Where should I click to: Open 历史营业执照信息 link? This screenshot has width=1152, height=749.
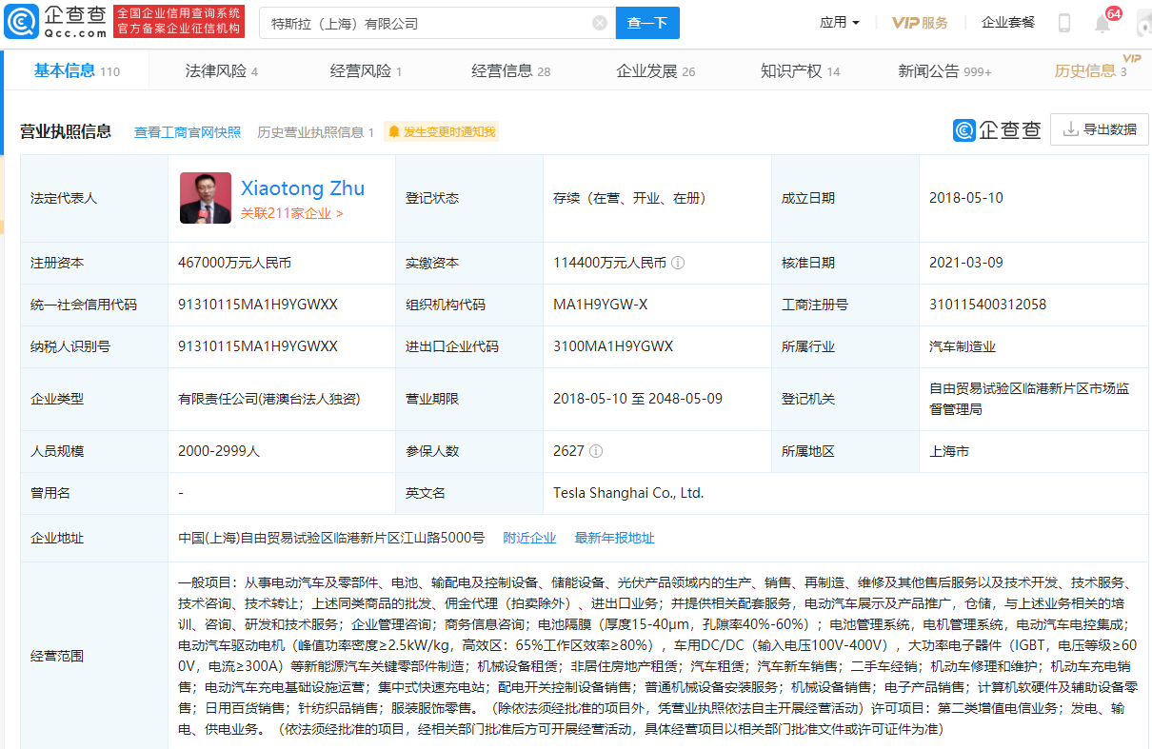315,132
